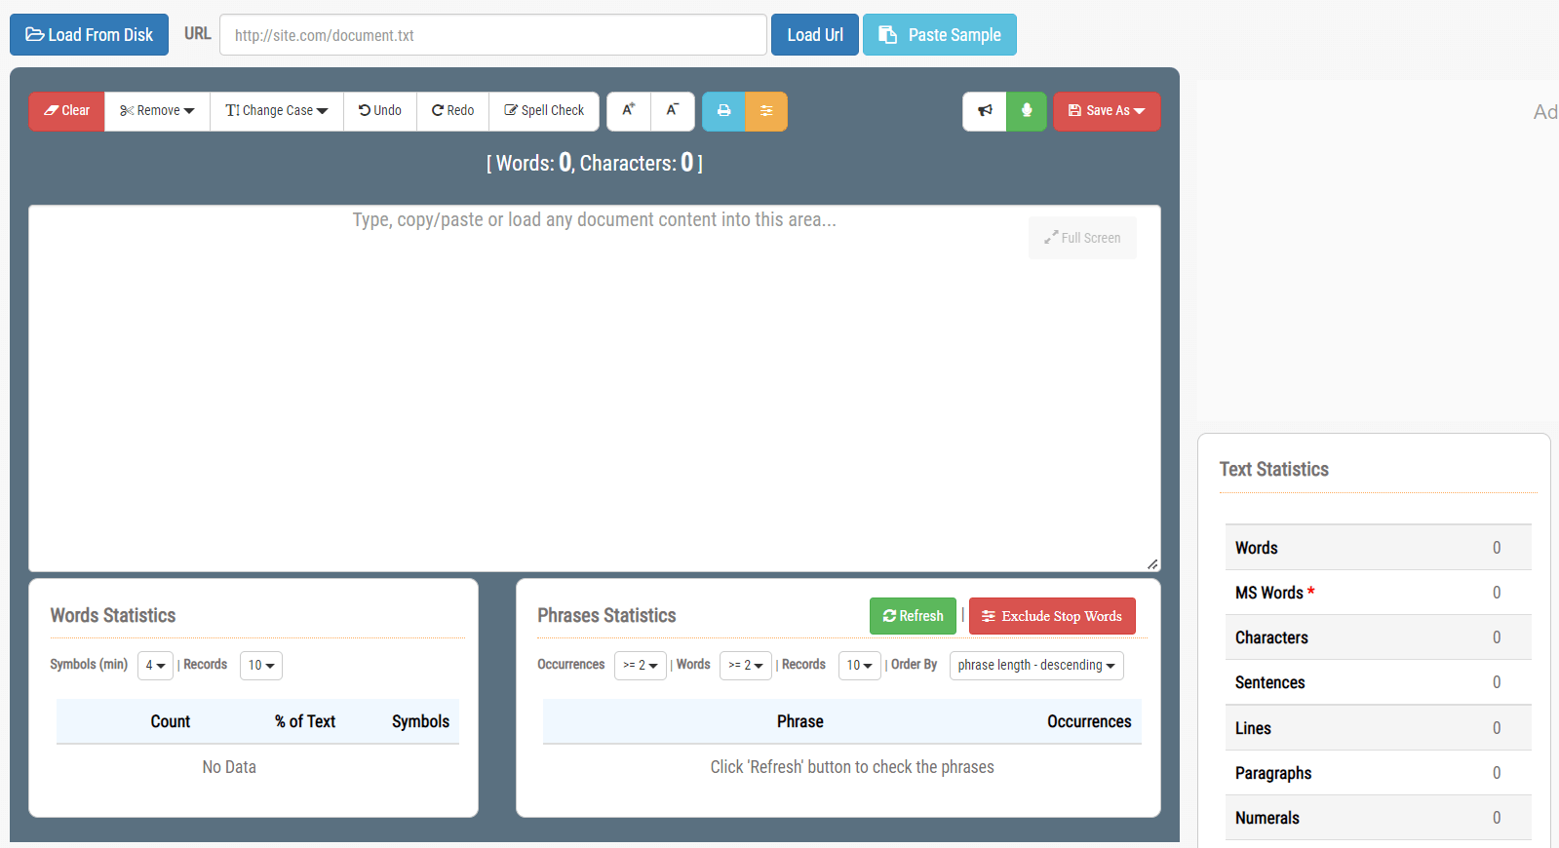This screenshot has width=1559, height=848.
Task: Click the Paste Sample button
Action: point(940,35)
